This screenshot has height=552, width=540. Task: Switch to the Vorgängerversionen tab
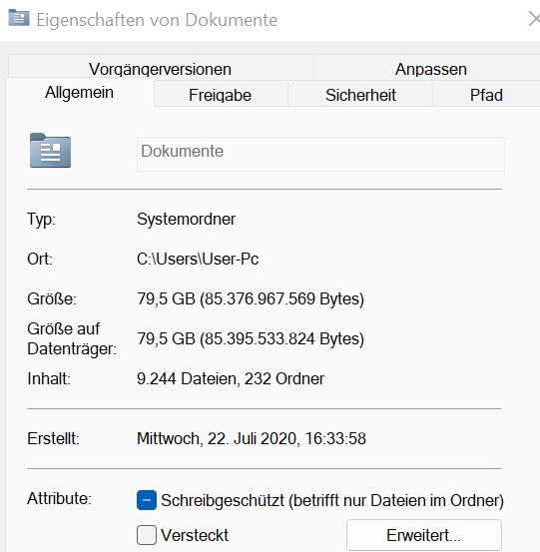(160, 68)
